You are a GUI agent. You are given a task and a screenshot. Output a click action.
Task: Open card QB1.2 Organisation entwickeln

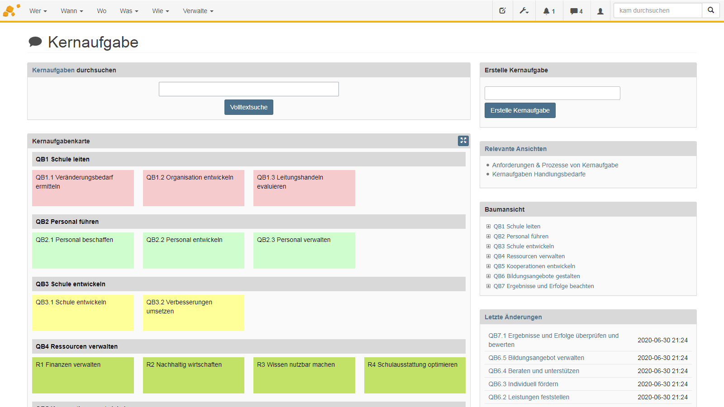click(194, 188)
